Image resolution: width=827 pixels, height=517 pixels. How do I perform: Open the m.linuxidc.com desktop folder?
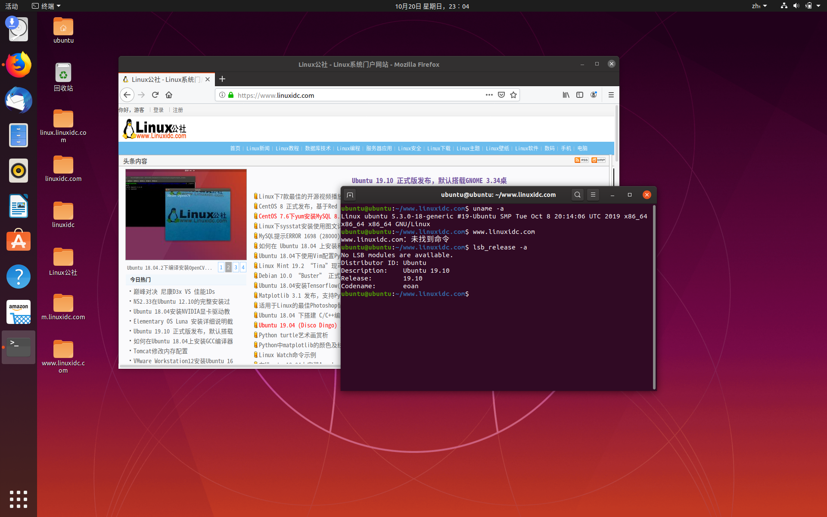(63, 307)
